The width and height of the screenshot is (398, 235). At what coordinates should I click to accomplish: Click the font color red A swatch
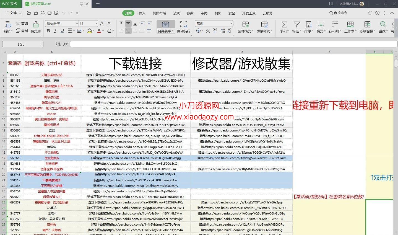pos(99,31)
